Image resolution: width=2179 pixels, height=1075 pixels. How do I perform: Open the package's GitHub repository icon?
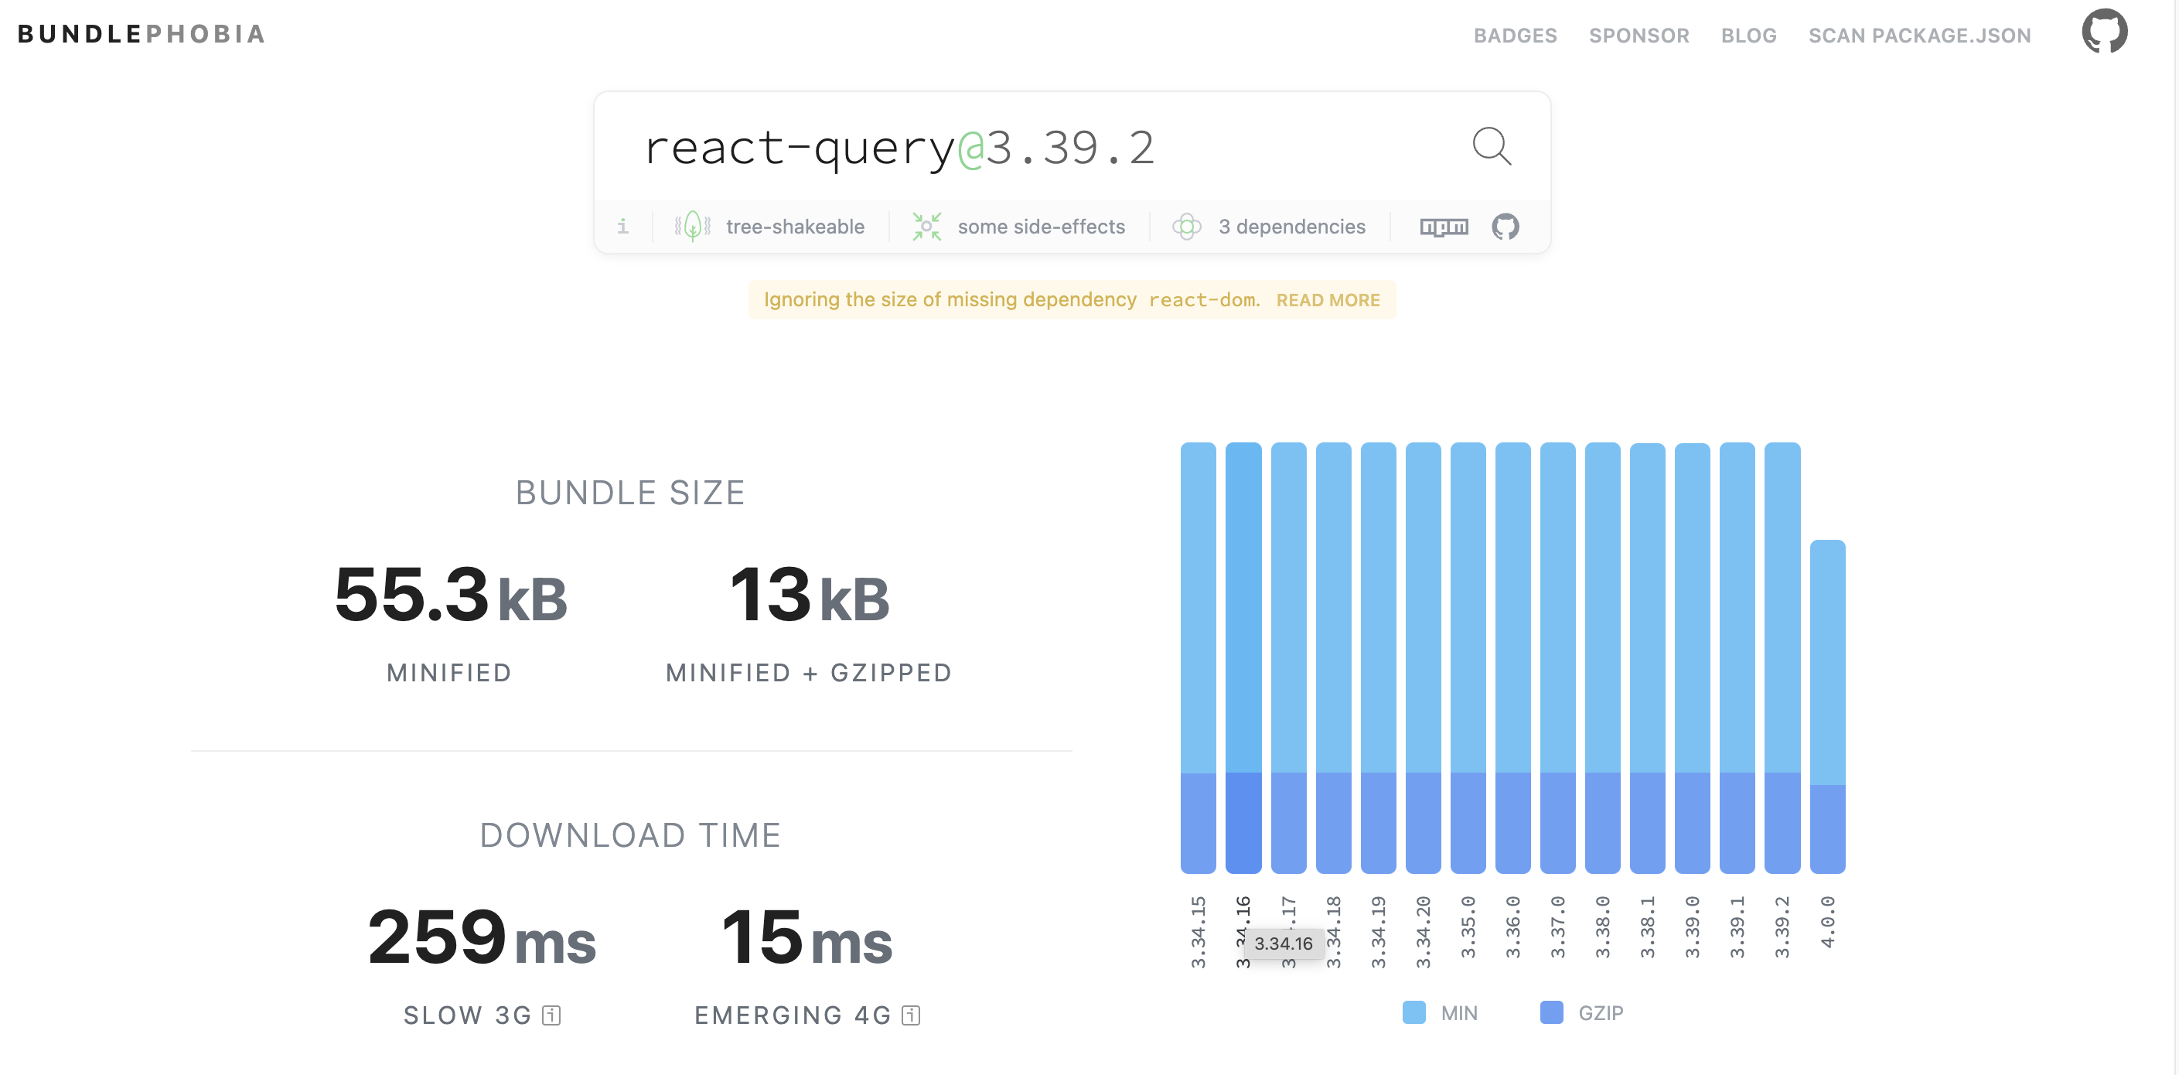coord(1507,226)
